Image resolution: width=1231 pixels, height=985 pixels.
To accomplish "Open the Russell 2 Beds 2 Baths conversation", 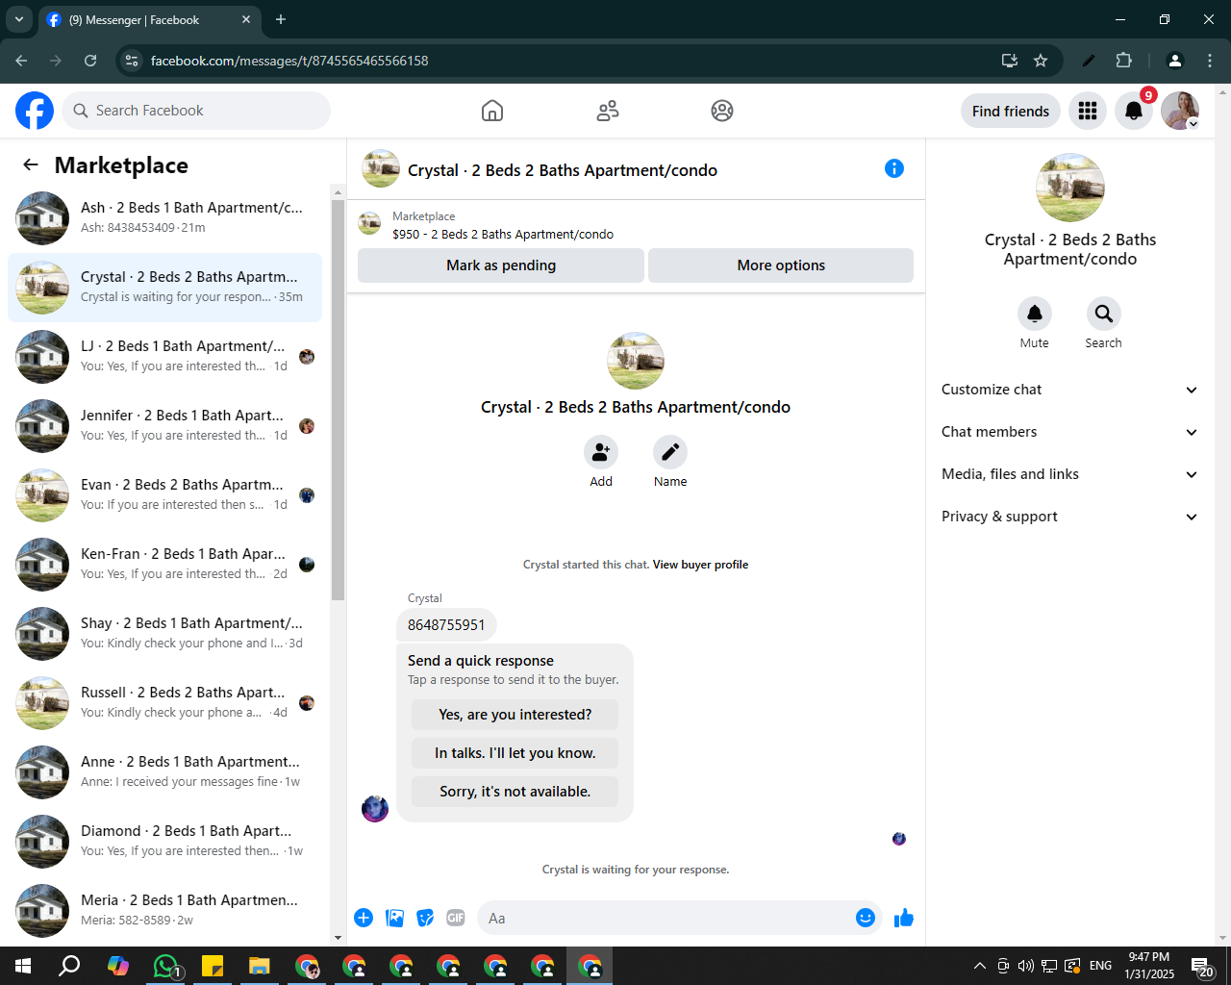I will click(165, 703).
